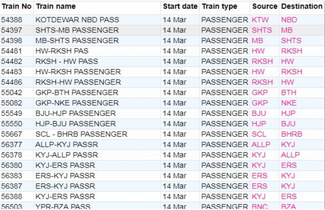Click the Destination column header
Screen dimensions: 325x210
[x=302, y=6]
